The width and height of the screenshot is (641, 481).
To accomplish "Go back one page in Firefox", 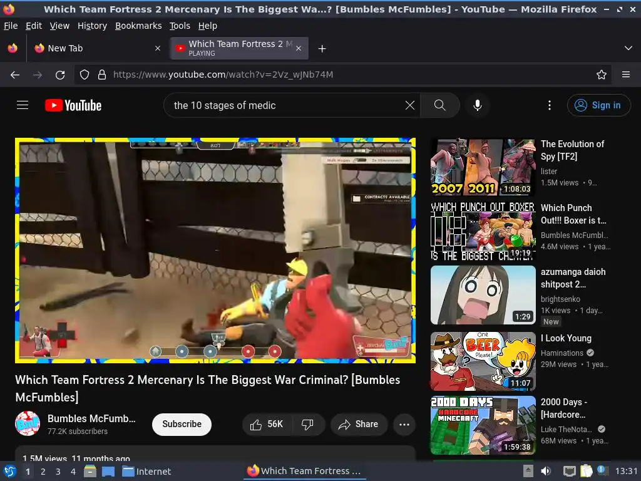I will (x=15, y=75).
